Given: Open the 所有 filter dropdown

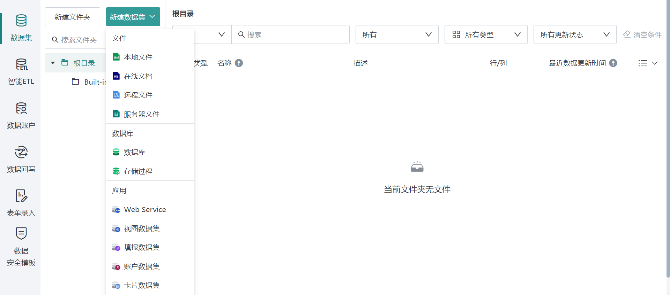Looking at the screenshot, I should coord(397,34).
